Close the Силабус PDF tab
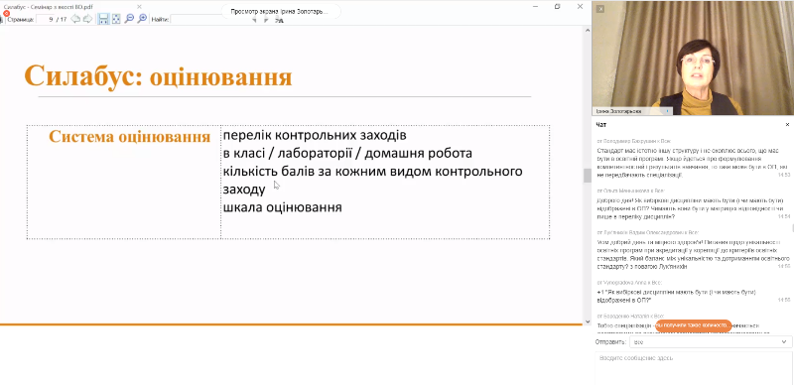This screenshot has width=794, height=385. pos(139,7)
